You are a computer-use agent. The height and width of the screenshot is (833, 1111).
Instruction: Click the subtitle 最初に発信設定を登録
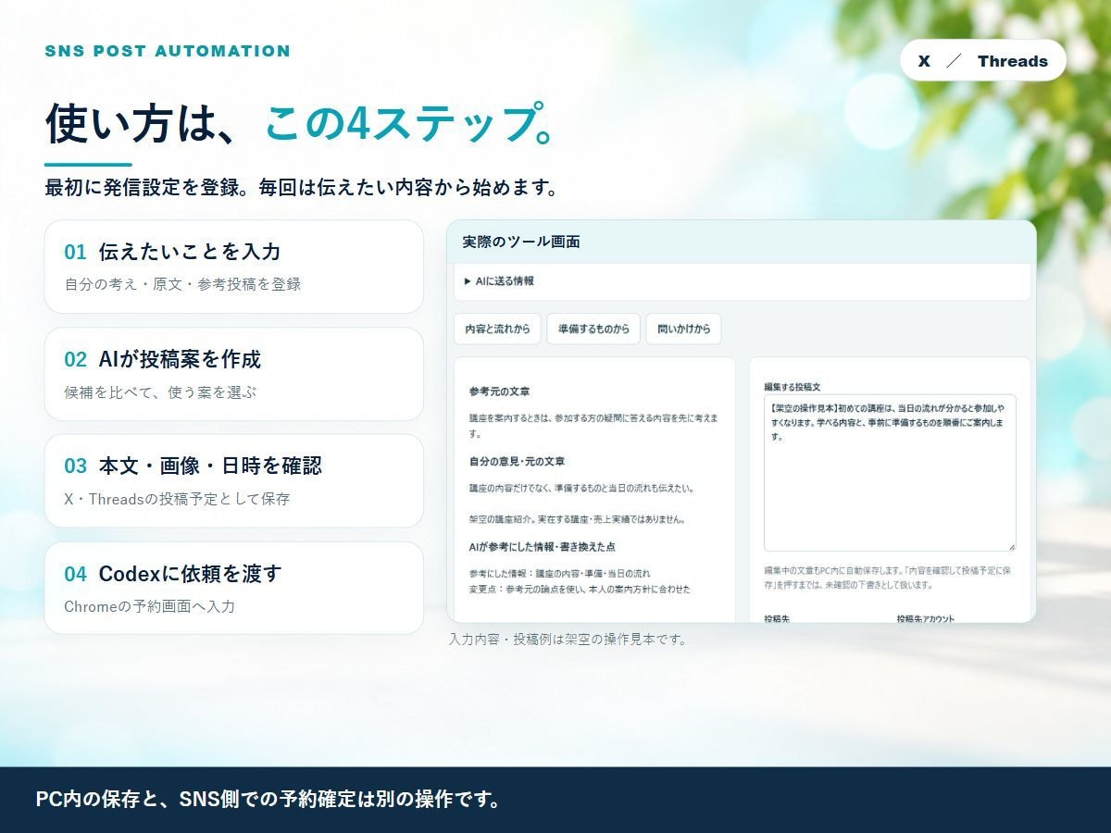144,188
